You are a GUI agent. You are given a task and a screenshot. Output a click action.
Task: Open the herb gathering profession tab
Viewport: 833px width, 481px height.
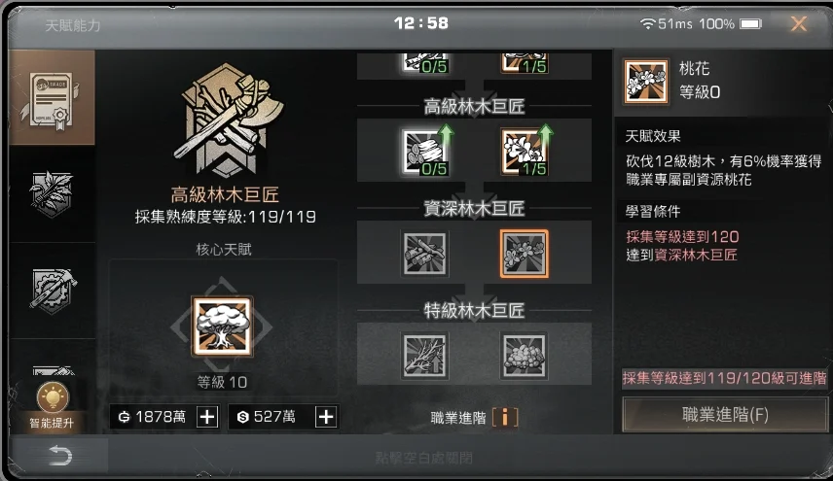point(52,194)
